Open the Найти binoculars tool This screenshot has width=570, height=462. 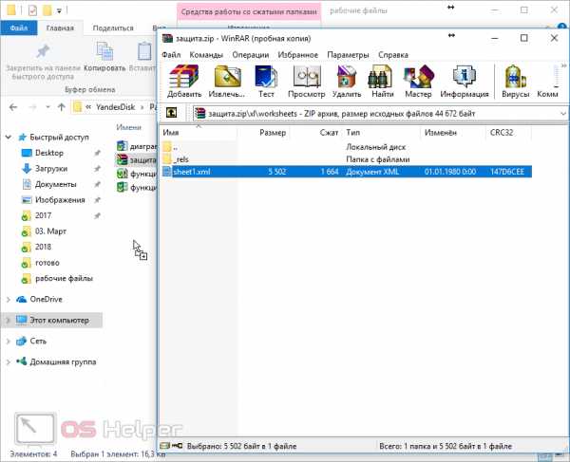coord(383,82)
